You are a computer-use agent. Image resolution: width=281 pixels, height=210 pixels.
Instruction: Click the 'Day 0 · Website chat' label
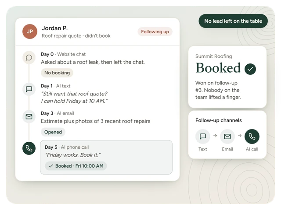[x=63, y=54]
